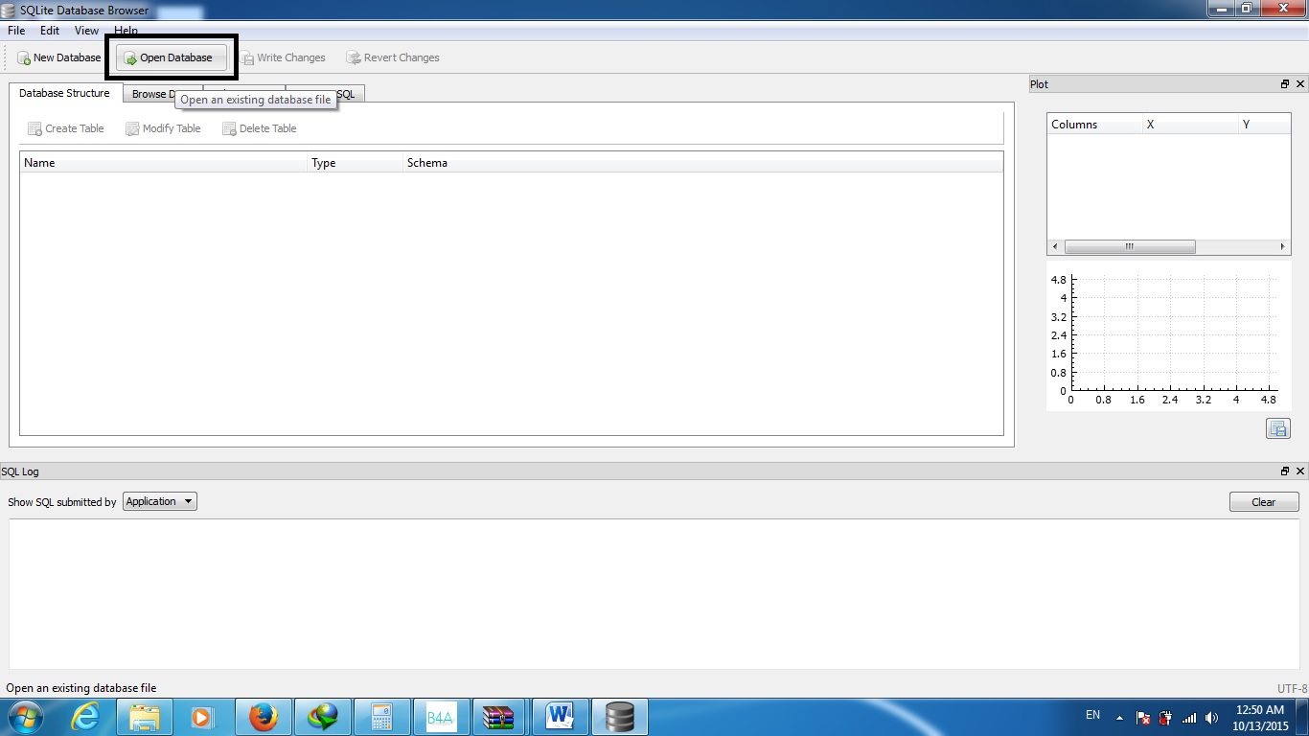Click the Revert Changes toolbar icon
Viewport: 1309px width, 736px height.
pyautogui.click(x=354, y=58)
